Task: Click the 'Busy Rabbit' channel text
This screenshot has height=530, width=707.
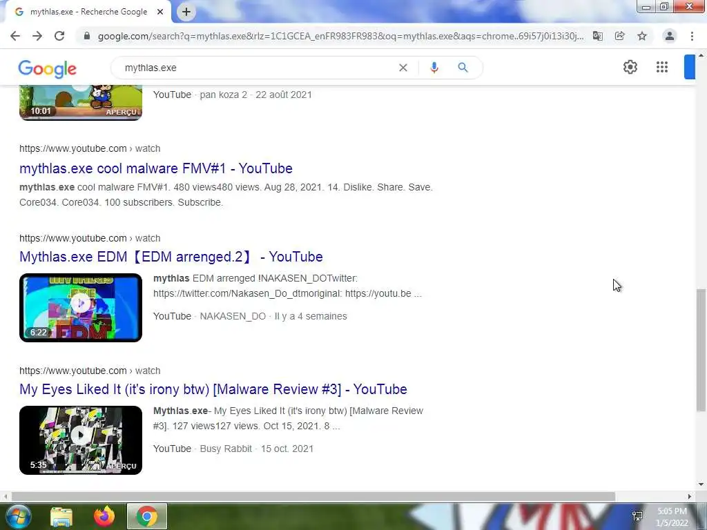Action: click(226, 449)
